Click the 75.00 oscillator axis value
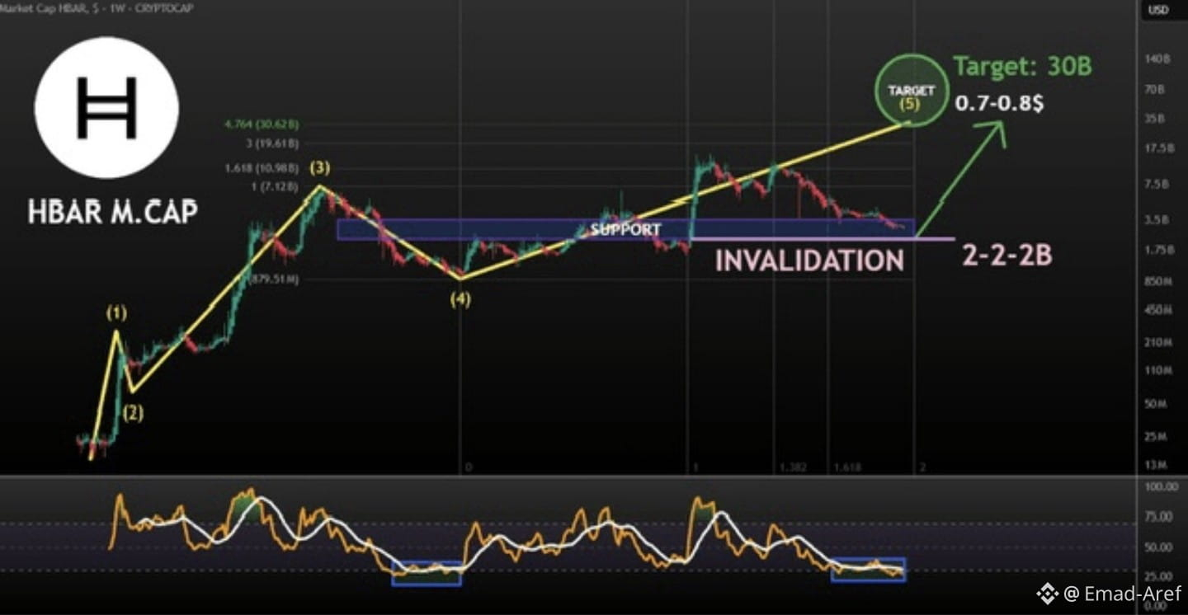The height and width of the screenshot is (615, 1188). pos(1158,517)
